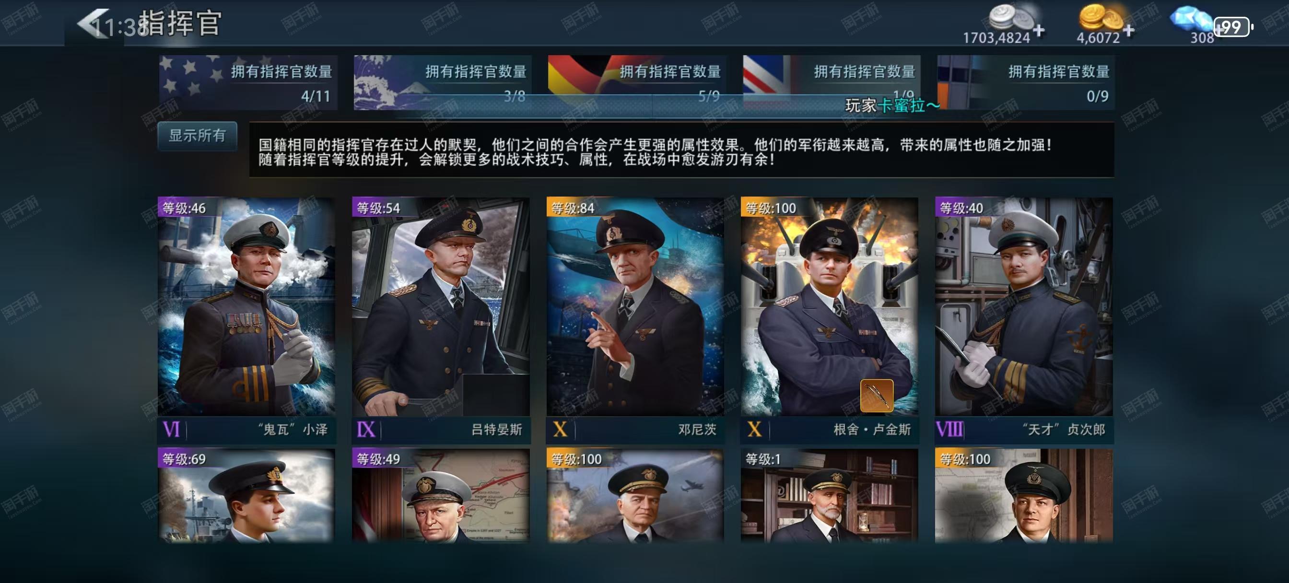Open commander card 邓尼茨 level 84

pyautogui.click(x=635, y=320)
